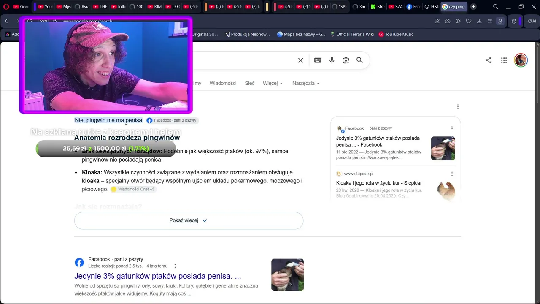Select the text 'Nie, pingwin nie ma penisa'
Screen dimensions: 540x304
108,120
